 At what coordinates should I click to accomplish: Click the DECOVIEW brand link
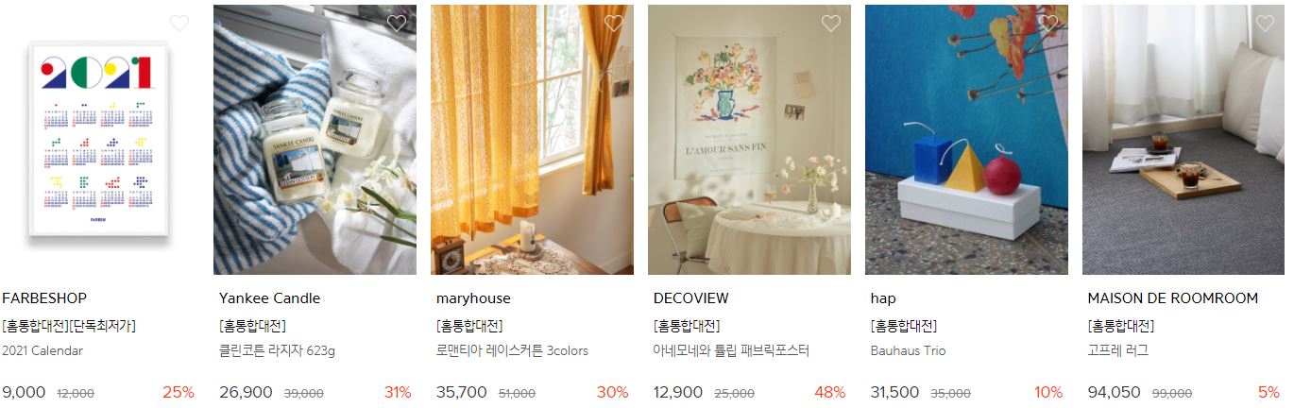point(690,298)
